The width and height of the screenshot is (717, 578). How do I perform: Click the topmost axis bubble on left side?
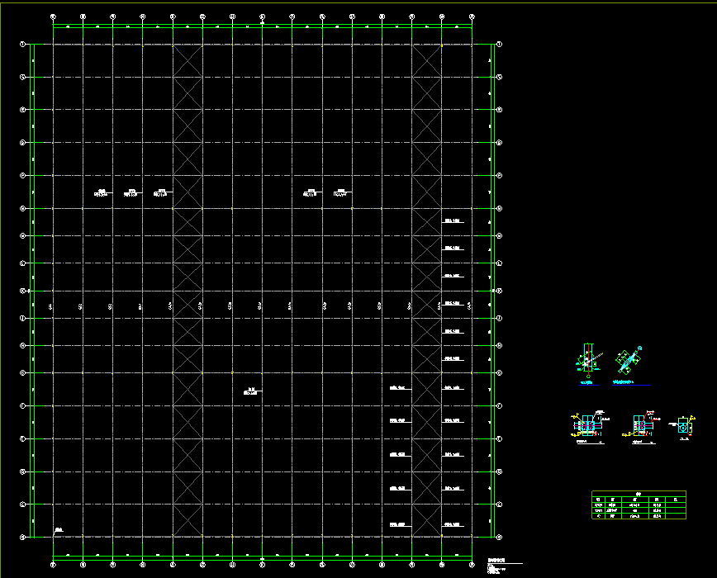[x=23, y=44]
